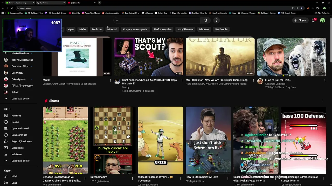The image size is (332, 186).
Task: Open options for Gladiator mix
Action: 253,80
